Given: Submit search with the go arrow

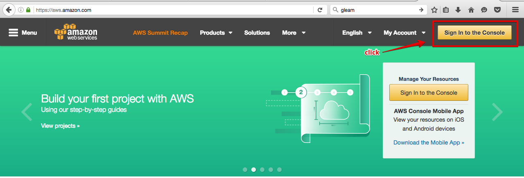Looking at the screenshot, I should [421, 10].
